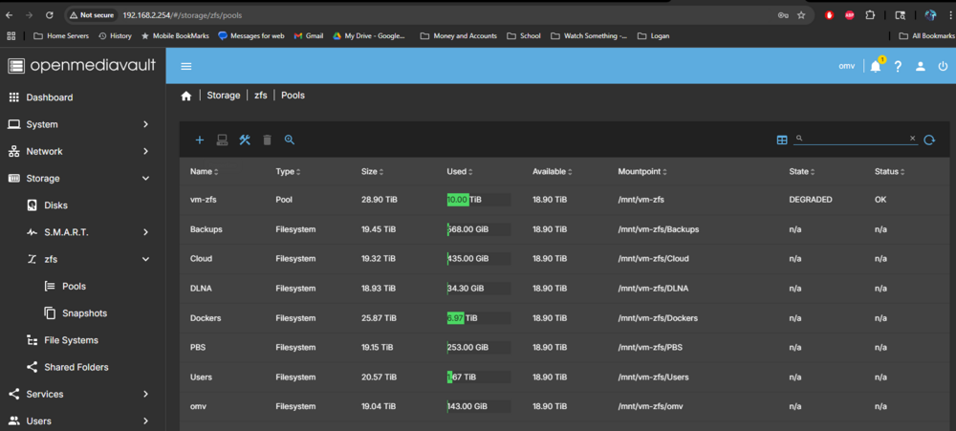
Task: Open the browser apps grid icon
Action: (11, 36)
